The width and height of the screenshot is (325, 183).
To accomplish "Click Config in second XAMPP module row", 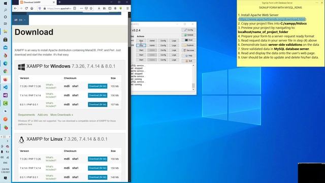I will click(x=163, y=45).
